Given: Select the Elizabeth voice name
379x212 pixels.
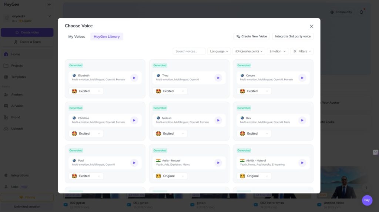Looking at the screenshot, I should click(x=84, y=76).
